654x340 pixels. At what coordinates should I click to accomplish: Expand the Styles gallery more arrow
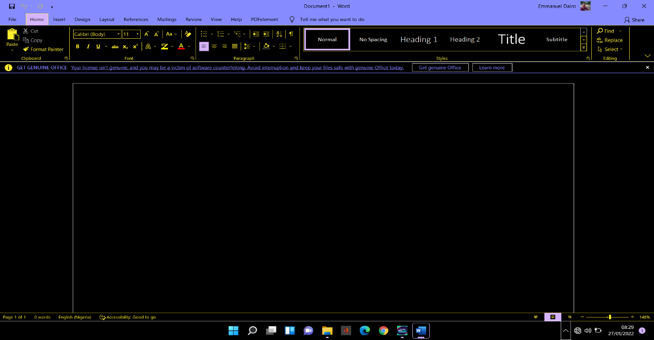[x=584, y=48]
